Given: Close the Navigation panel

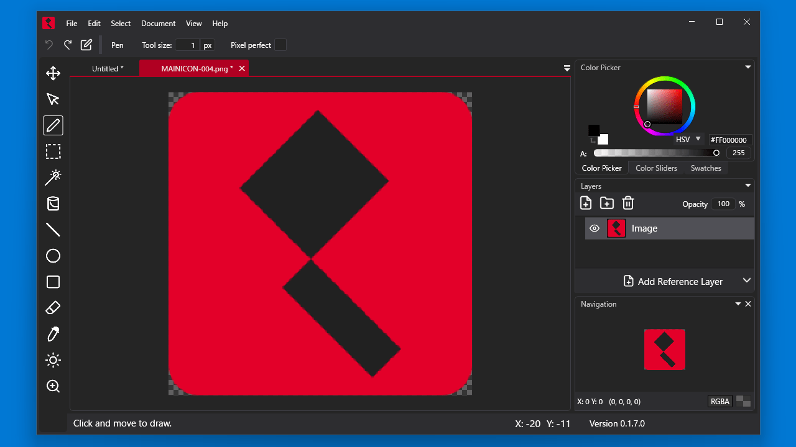Looking at the screenshot, I should (748, 304).
